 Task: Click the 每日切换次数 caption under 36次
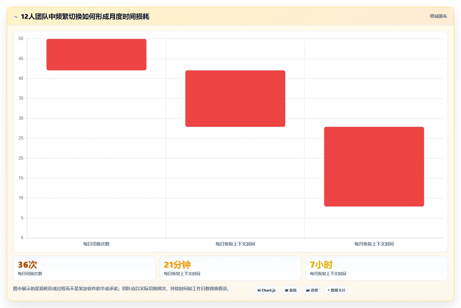click(x=30, y=274)
